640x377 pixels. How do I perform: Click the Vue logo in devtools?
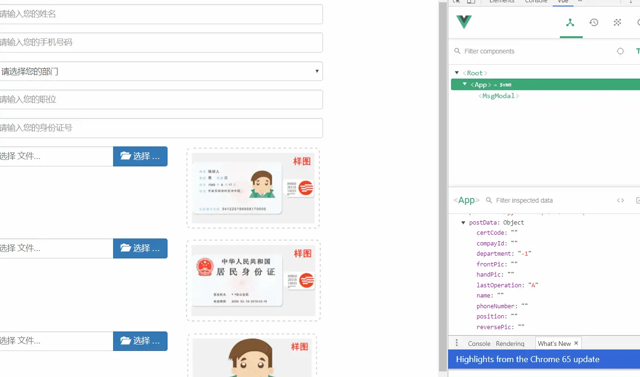point(464,22)
